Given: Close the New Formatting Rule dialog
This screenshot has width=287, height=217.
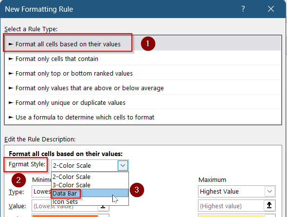Looking at the screenshot, I should (271, 9).
